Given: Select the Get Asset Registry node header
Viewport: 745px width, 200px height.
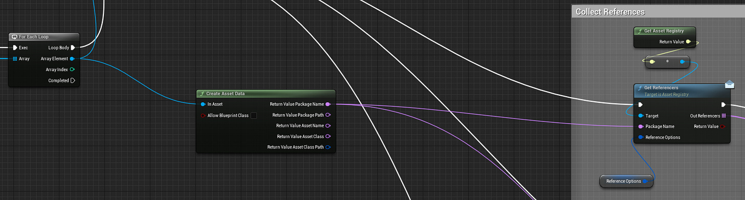Looking at the screenshot, I should pyautogui.click(x=665, y=31).
